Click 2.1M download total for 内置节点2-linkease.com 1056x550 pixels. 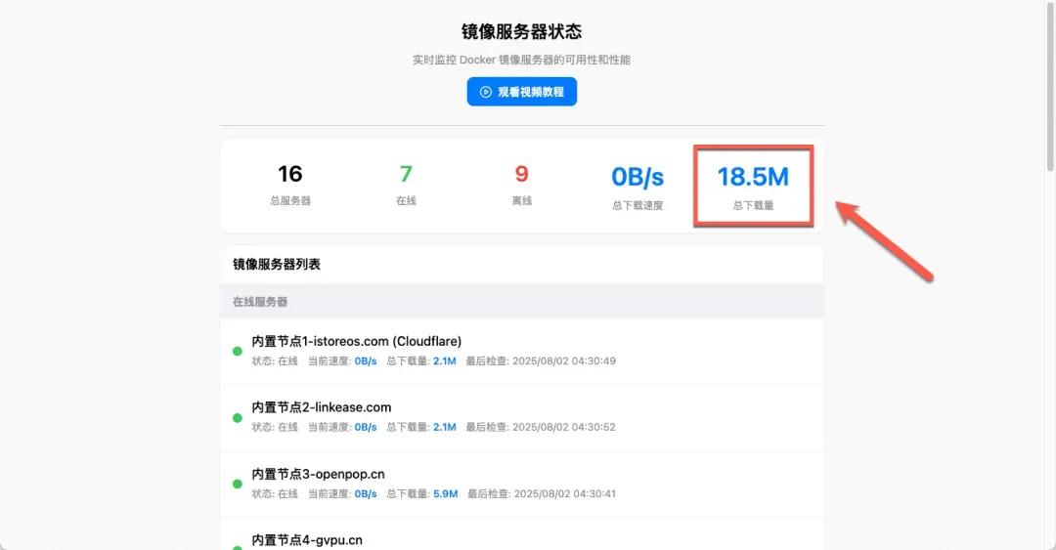pos(445,427)
